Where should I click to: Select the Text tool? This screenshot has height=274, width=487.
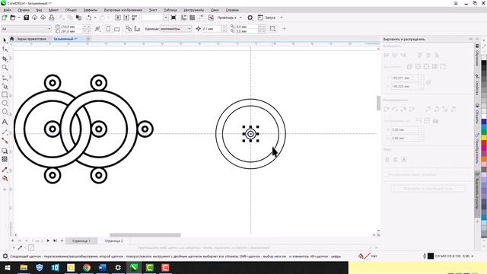pyautogui.click(x=5, y=122)
